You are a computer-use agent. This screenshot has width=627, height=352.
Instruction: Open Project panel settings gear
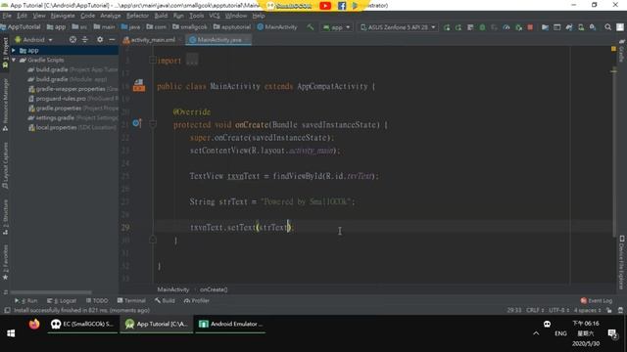(x=100, y=39)
